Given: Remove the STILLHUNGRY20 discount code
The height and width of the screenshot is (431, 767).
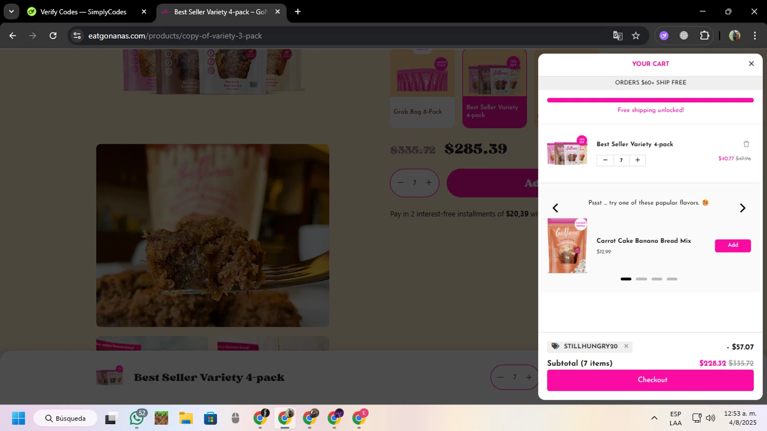Looking at the screenshot, I should 626,346.
